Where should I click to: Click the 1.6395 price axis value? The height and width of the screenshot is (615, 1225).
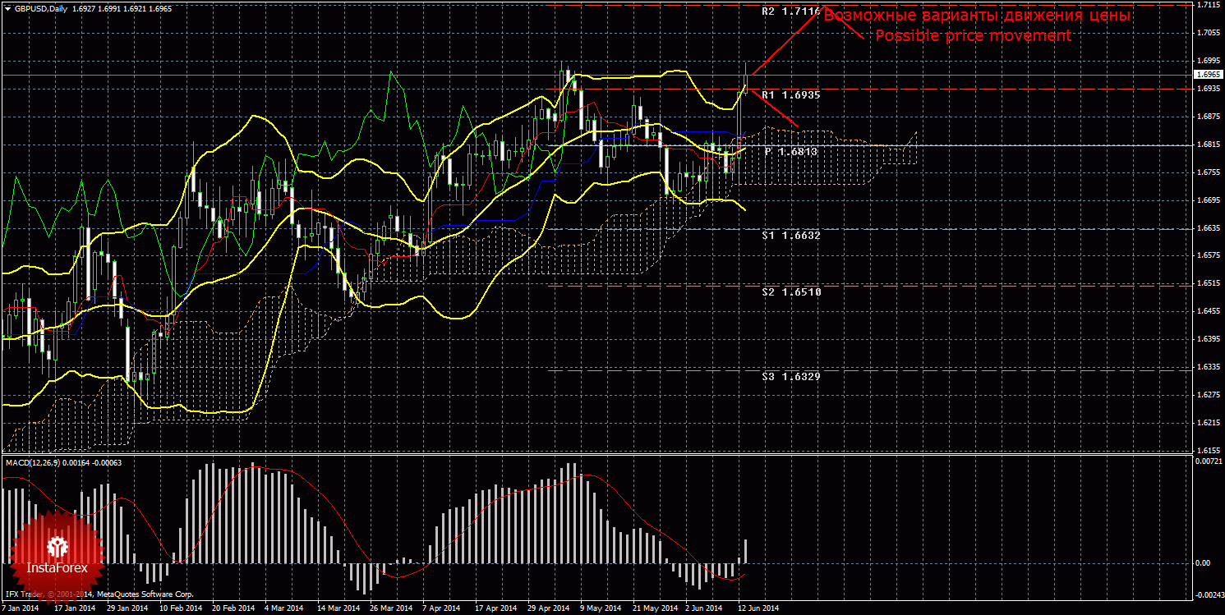coord(1207,339)
